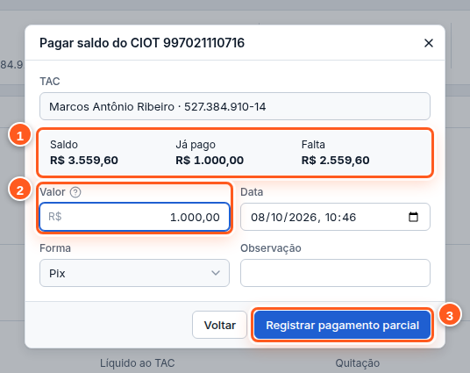This screenshot has width=470, height=373.
Task: Focus the Valor amount input field
Action: point(134,217)
